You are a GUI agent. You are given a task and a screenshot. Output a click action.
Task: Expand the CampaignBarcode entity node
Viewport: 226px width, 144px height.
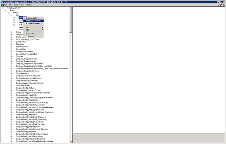(11, 85)
